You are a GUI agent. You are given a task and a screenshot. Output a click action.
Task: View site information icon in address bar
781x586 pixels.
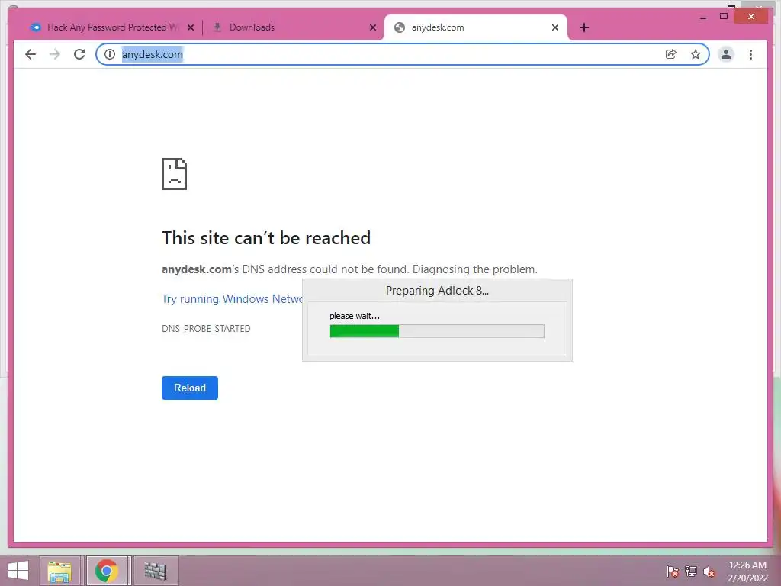coord(110,54)
